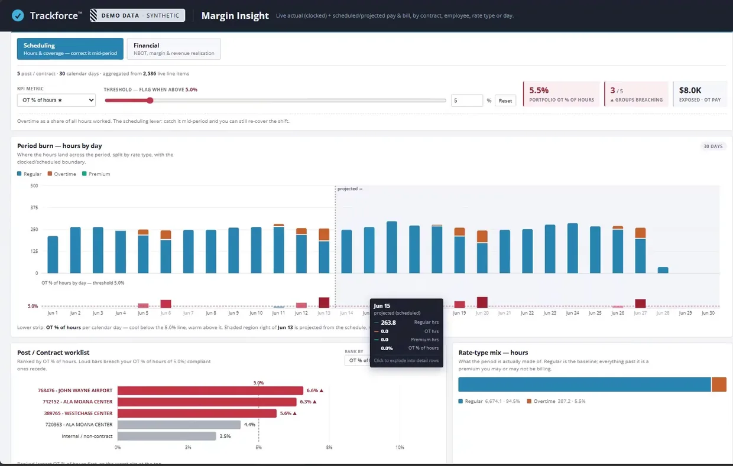Screen dimensions: 733x466
Task: Select the Internal / non-contract bar
Action: click(x=167, y=436)
